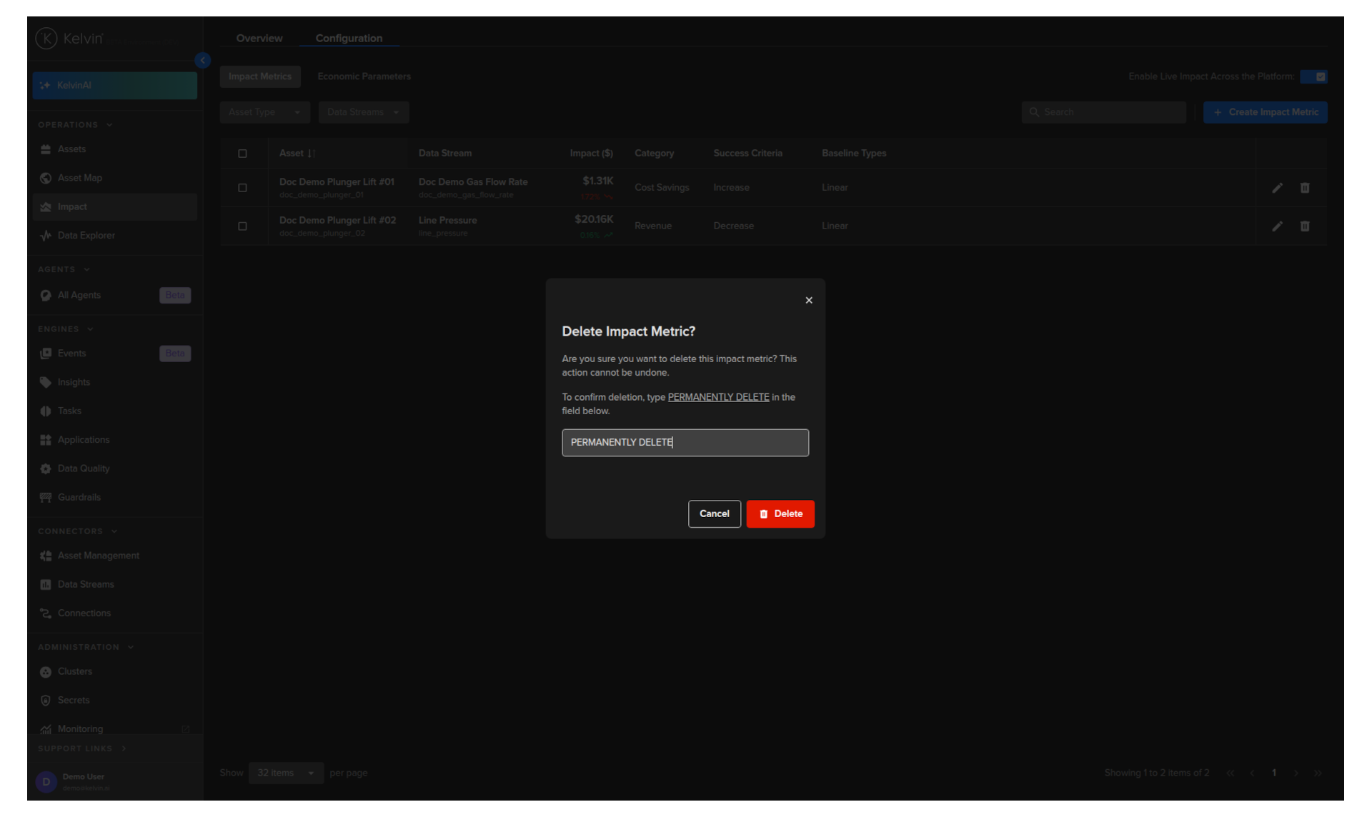
Task: Open Guardrails in the sidebar
Action: point(114,497)
